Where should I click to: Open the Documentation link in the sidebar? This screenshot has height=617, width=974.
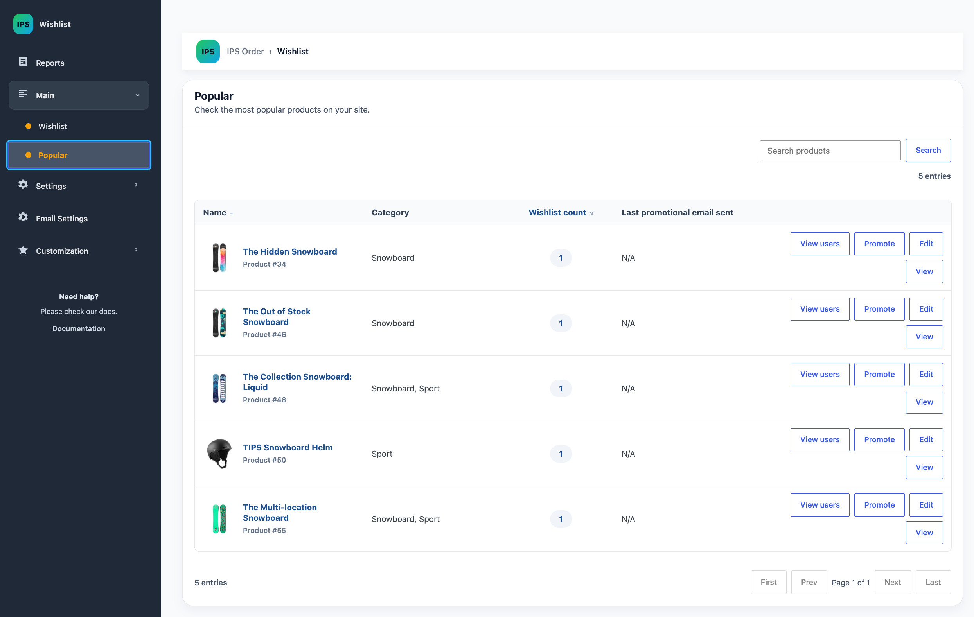79,329
